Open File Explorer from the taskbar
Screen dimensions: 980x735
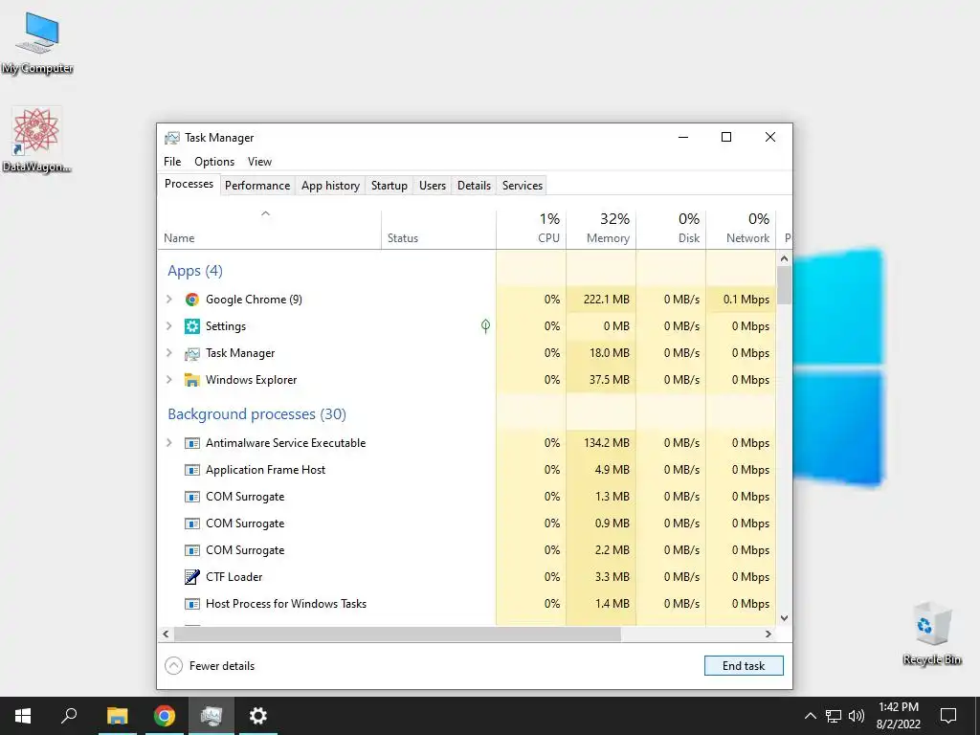pyautogui.click(x=117, y=716)
